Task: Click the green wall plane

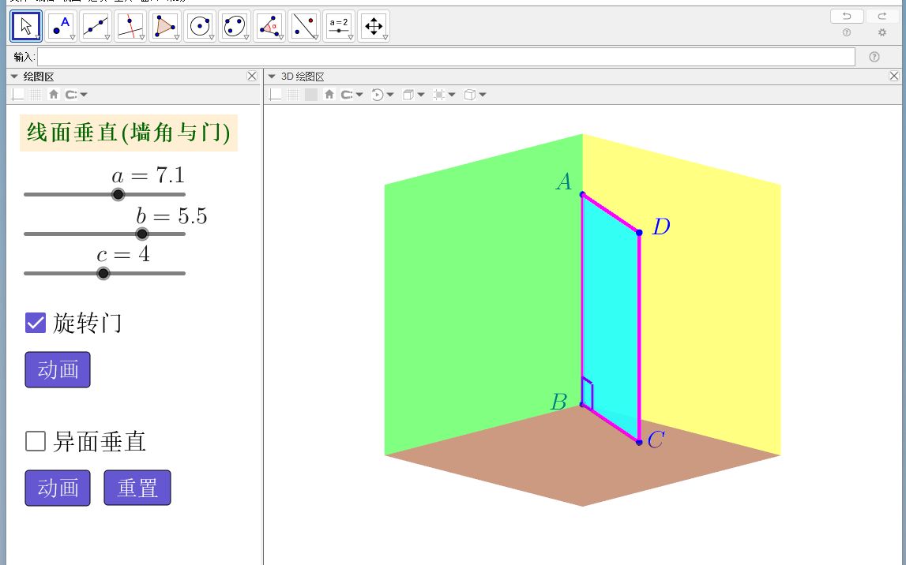Action: (483, 294)
